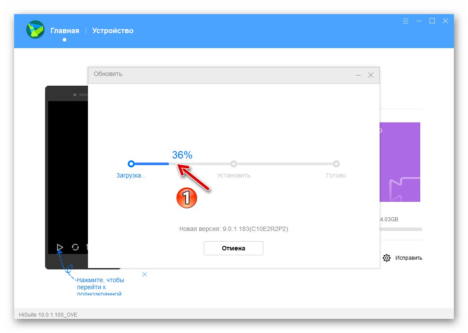Open the hamburger menu in the title bar
The image size is (468, 333).
(x=406, y=21)
